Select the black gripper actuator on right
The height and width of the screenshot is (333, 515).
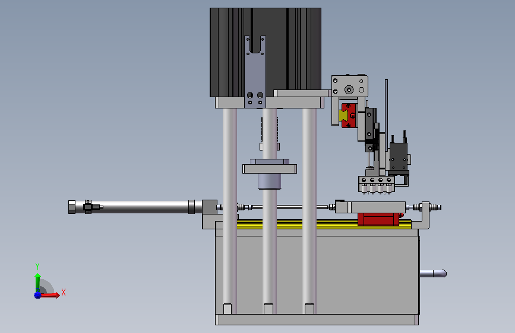coord(399,158)
